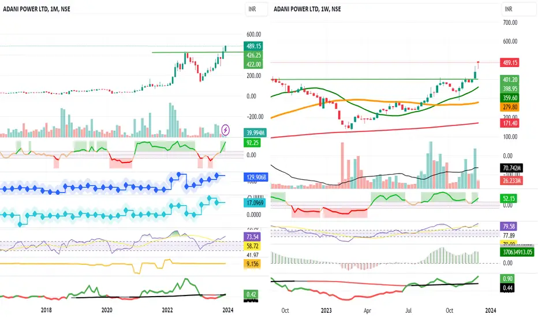Click the Apr time axis label
538x318 pixels.
368,310
